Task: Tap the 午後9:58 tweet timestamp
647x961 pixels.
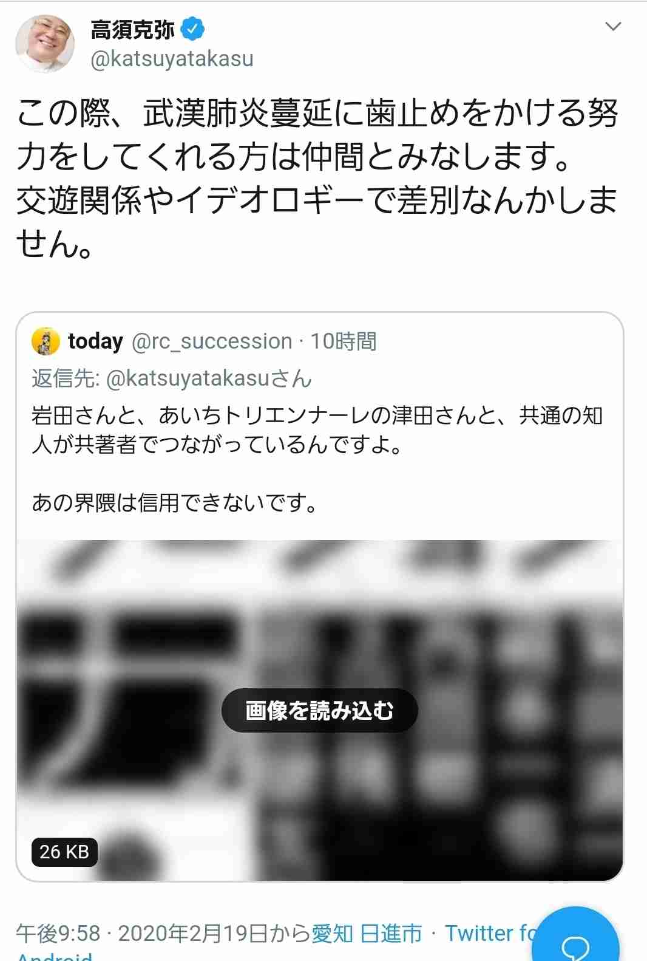Action: click(x=58, y=933)
